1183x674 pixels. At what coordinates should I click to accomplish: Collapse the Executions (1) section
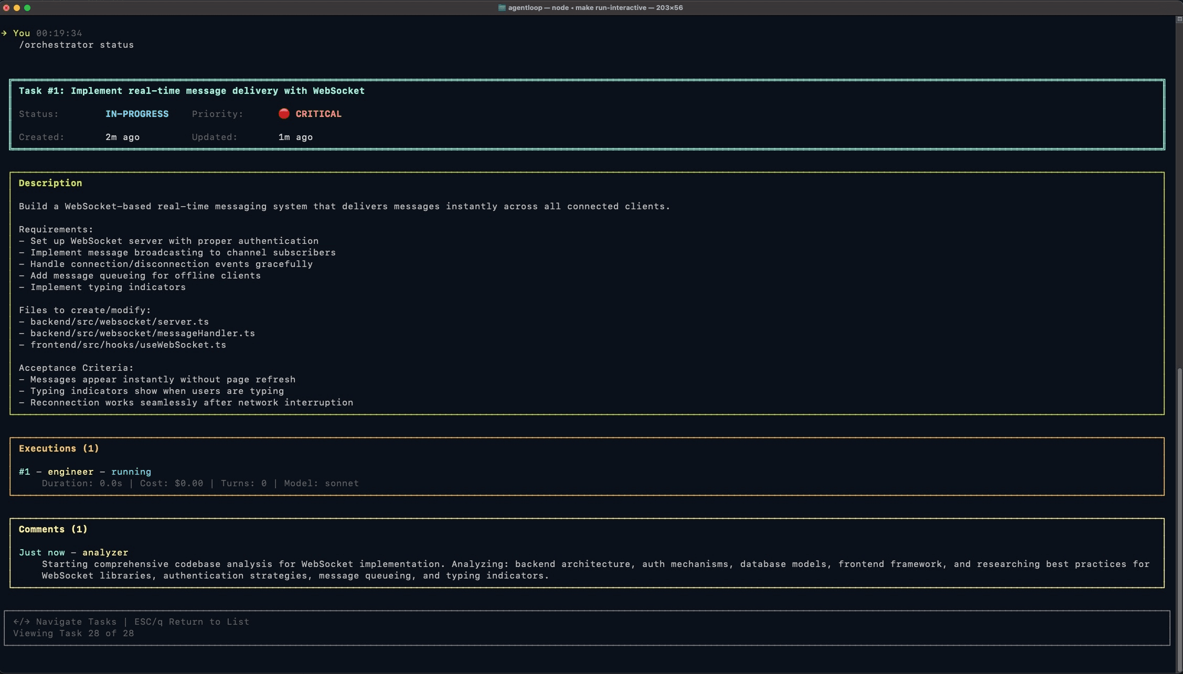pyautogui.click(x=58, y=448)
